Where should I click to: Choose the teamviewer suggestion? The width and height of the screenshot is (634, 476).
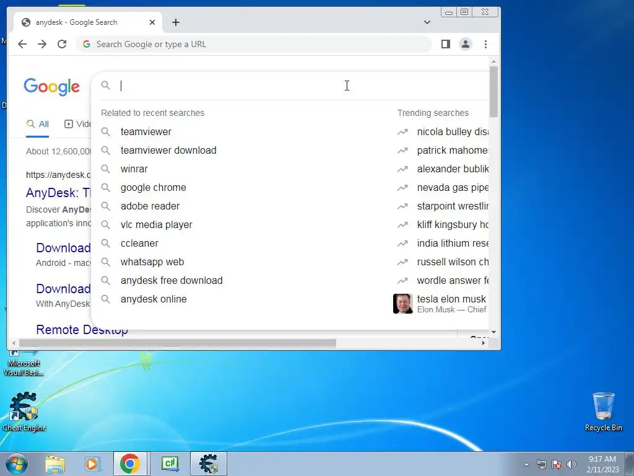[145, 131]
